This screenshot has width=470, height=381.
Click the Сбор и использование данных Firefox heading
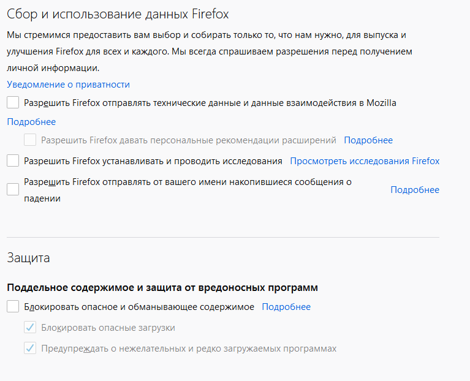point(118,14)
